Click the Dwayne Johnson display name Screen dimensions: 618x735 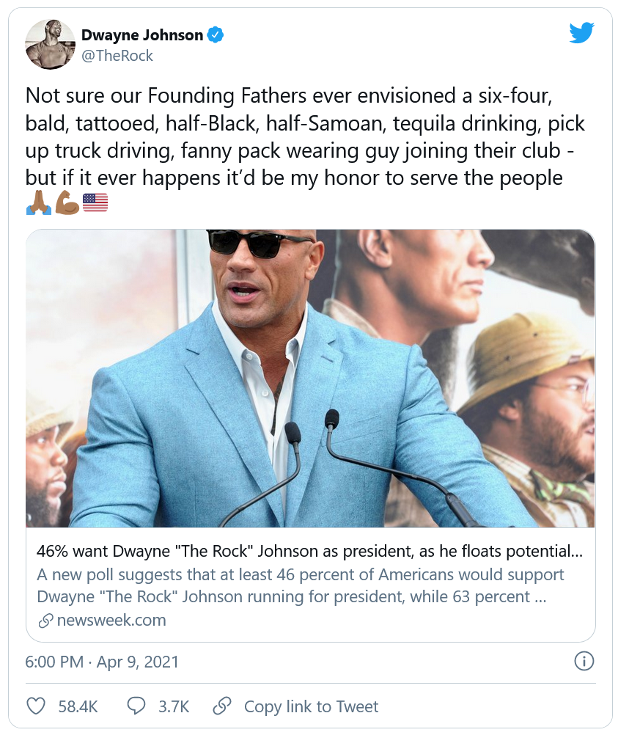tap(141, 34)
